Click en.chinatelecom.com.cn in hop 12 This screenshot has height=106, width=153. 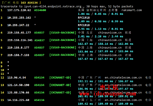(123, 78)
